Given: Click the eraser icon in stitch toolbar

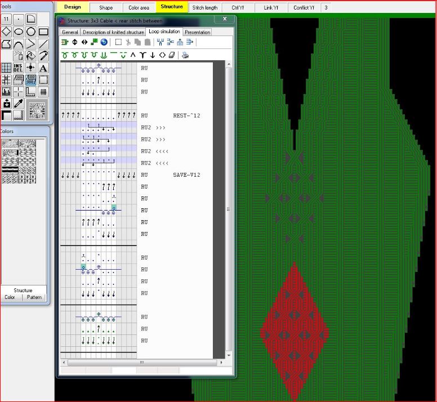Looking at the screenshot, I should click(172, 55).
